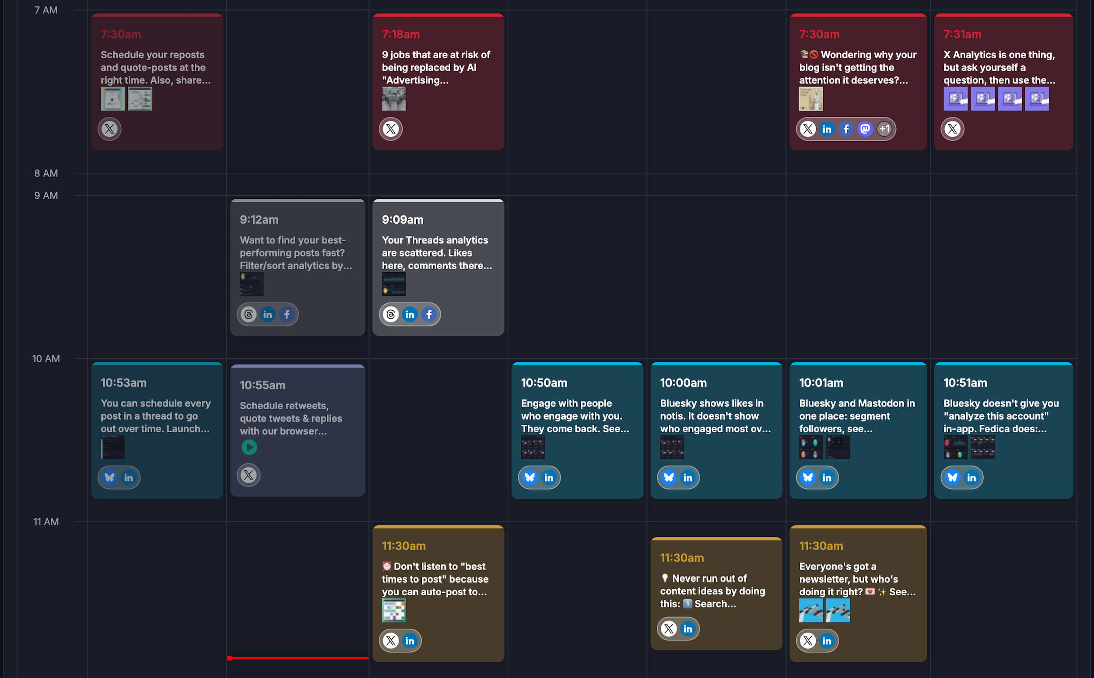Screen dimensions: 1094x678
Task: Click the Mastodon icon on 7:30am blog post
Action: [x=865, y=129]
